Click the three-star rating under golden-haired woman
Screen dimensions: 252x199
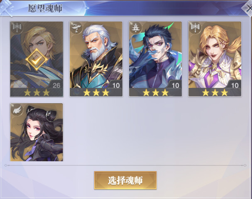(215, 92)
